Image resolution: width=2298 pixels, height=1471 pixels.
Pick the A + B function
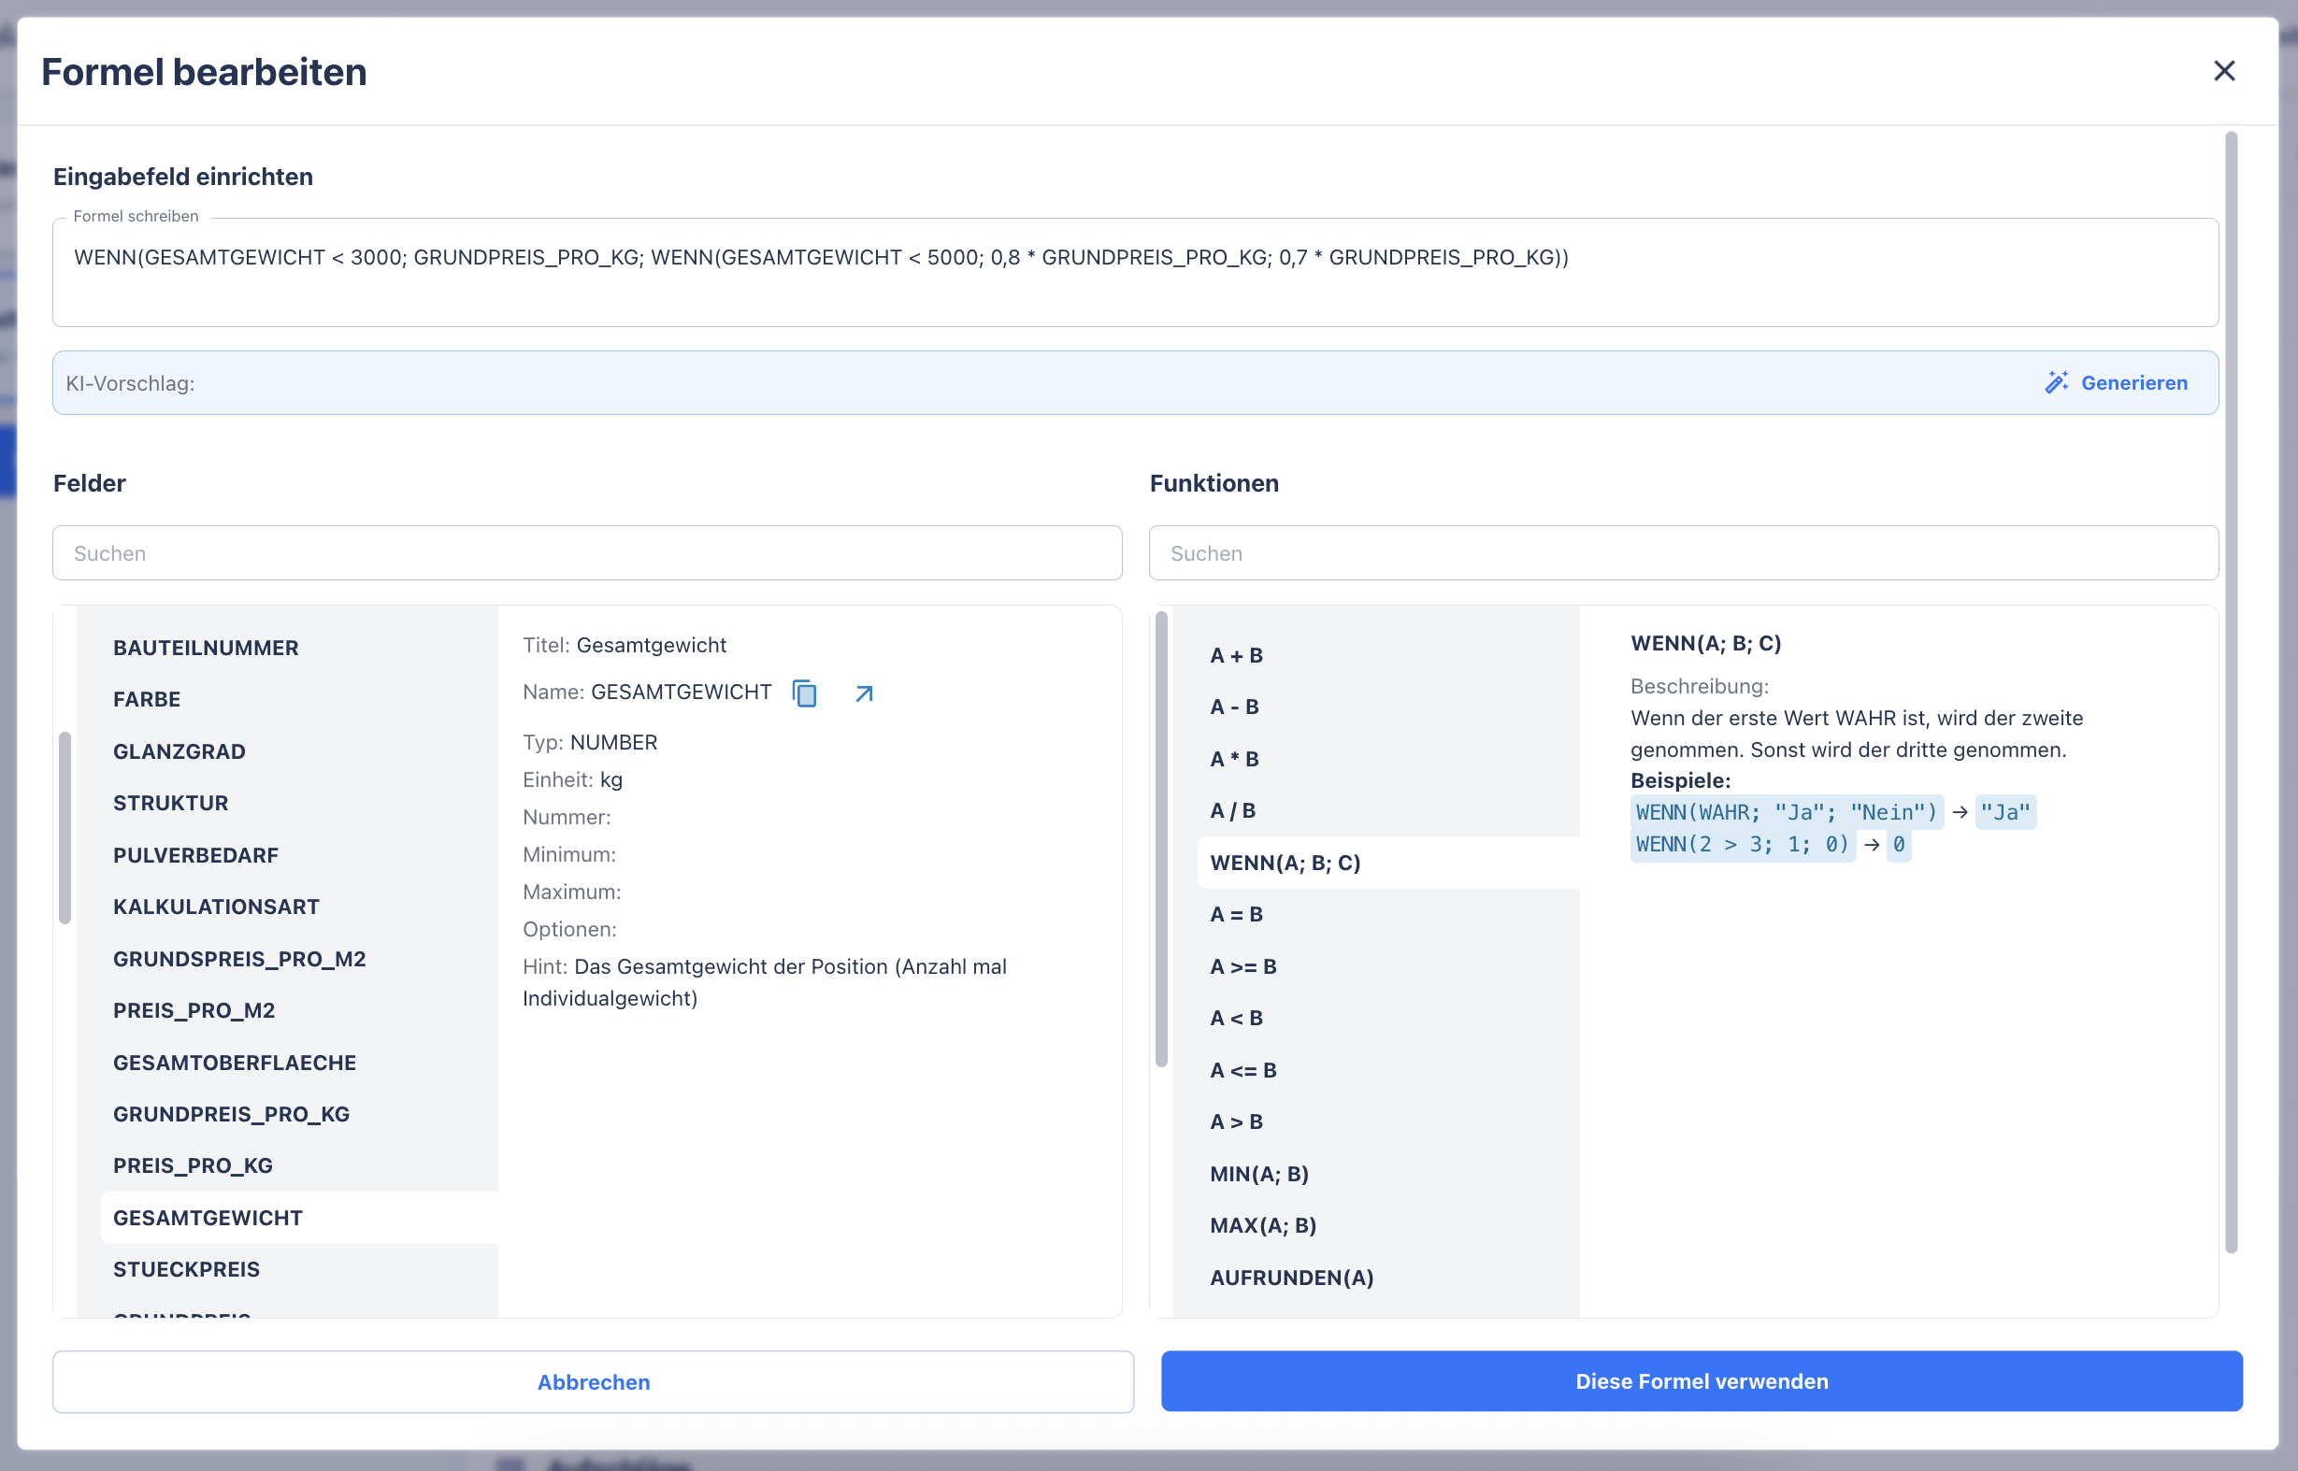click(x=1237, y=655)
